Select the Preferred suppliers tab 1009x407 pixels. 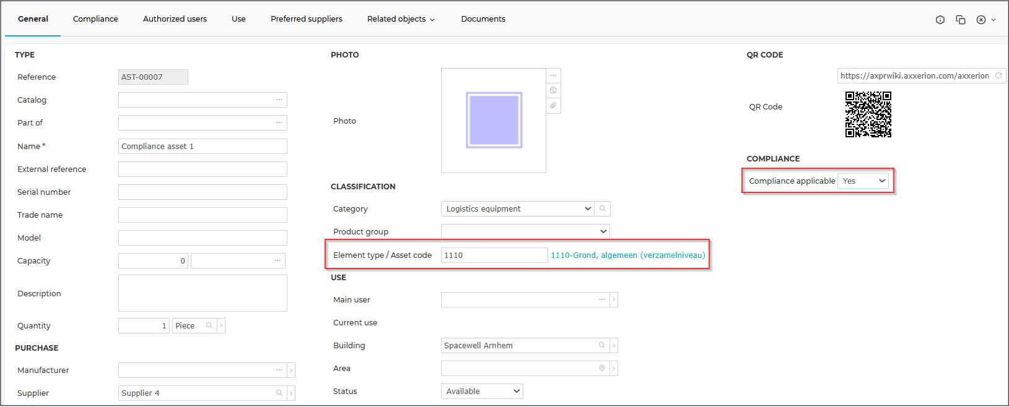307,19
